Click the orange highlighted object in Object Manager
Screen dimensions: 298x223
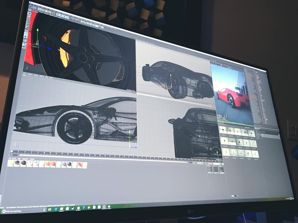coord(254,97)
